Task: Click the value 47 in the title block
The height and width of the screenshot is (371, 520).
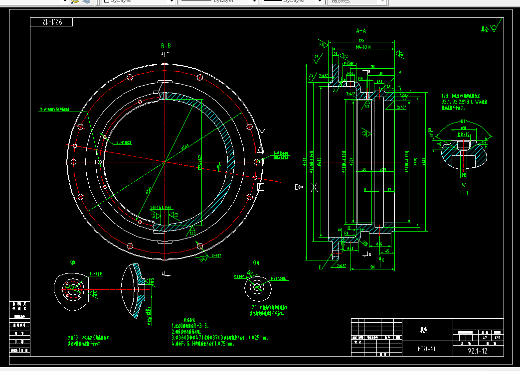Action: click(x=485, y=338)
